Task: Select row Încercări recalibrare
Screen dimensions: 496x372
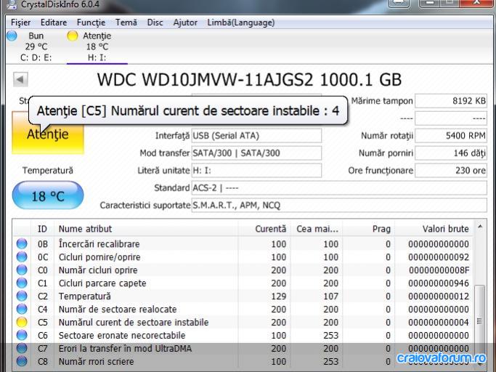Action: point(243,244)
